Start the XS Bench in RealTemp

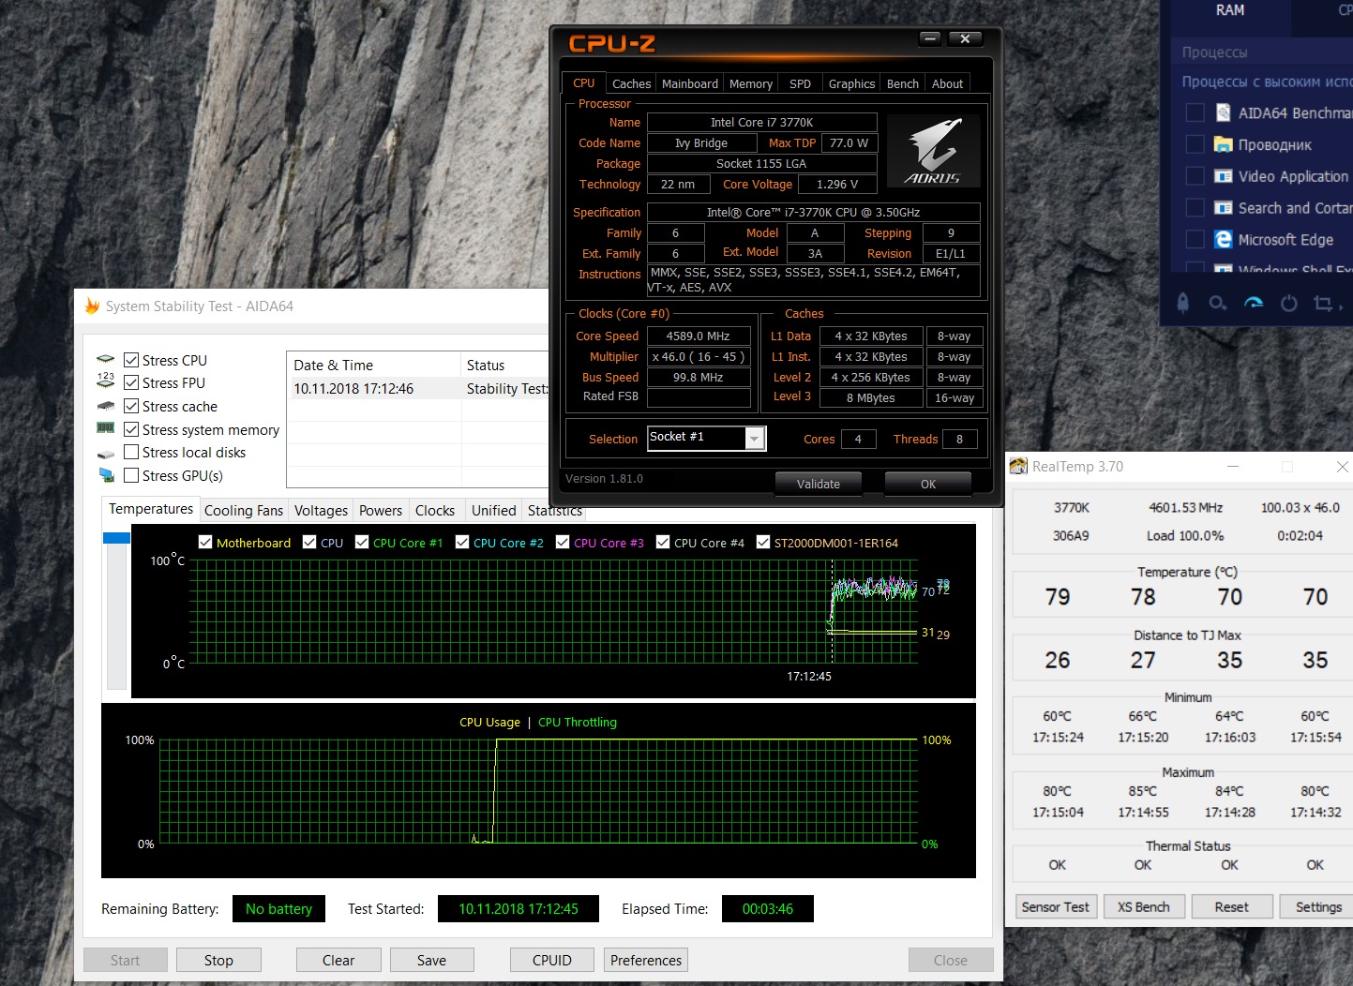click(x=1143, y=906)
